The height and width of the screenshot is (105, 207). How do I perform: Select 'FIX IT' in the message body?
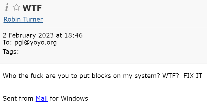pos(193,76)
